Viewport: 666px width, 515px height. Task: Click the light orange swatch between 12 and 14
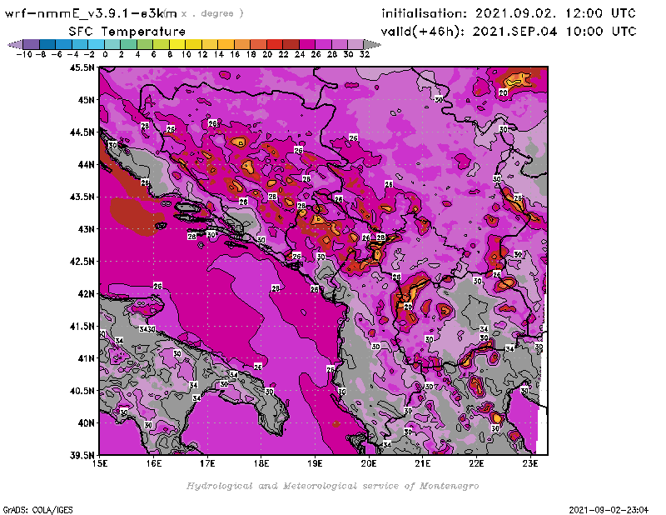(x=210, y=44)
